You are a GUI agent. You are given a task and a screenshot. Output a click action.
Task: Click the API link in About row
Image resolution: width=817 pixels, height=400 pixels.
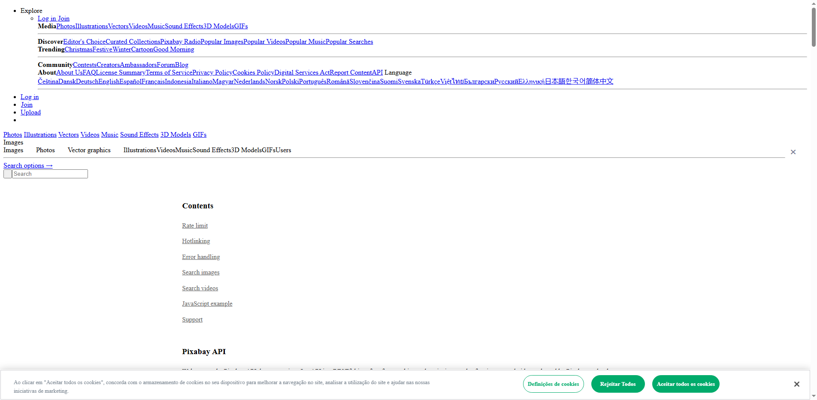click(377, 72)
